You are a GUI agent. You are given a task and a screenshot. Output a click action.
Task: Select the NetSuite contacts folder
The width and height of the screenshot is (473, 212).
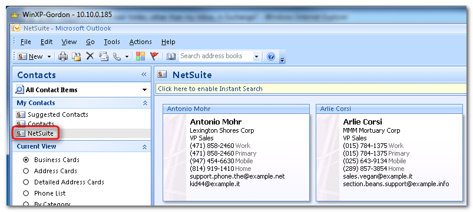click(x=41, y=133)
